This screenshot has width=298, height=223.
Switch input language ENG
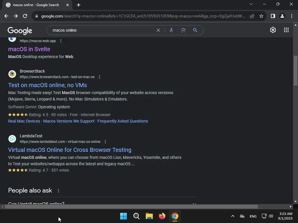pos(253,216)
